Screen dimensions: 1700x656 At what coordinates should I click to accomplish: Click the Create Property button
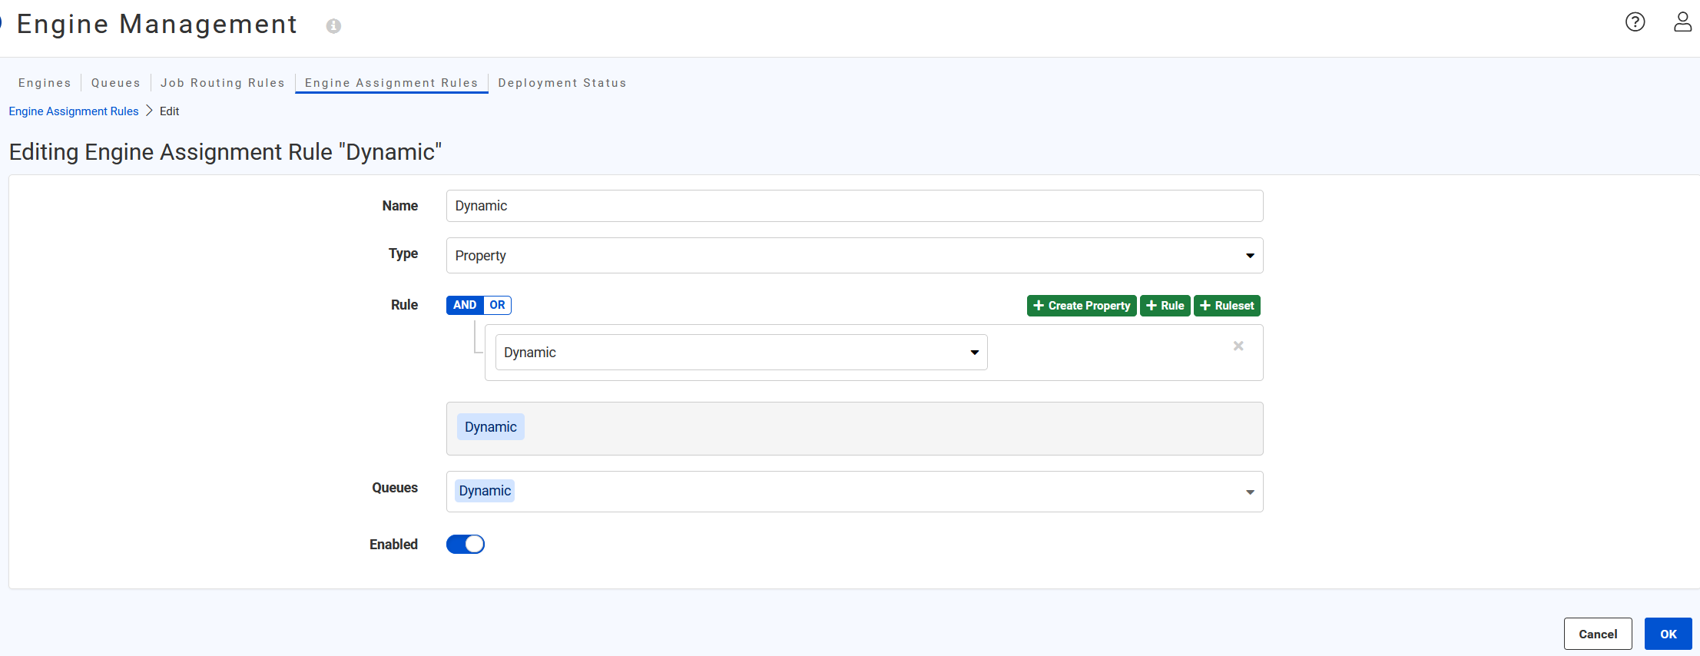tap(1082, 306)
